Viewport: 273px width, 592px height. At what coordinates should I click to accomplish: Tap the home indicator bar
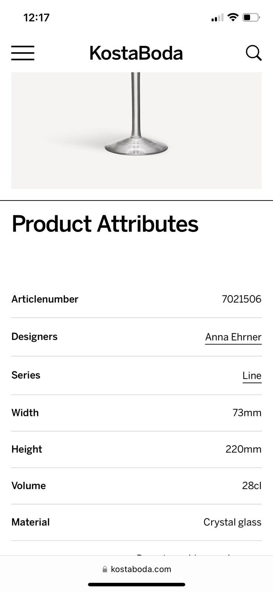tap(136, 585)
